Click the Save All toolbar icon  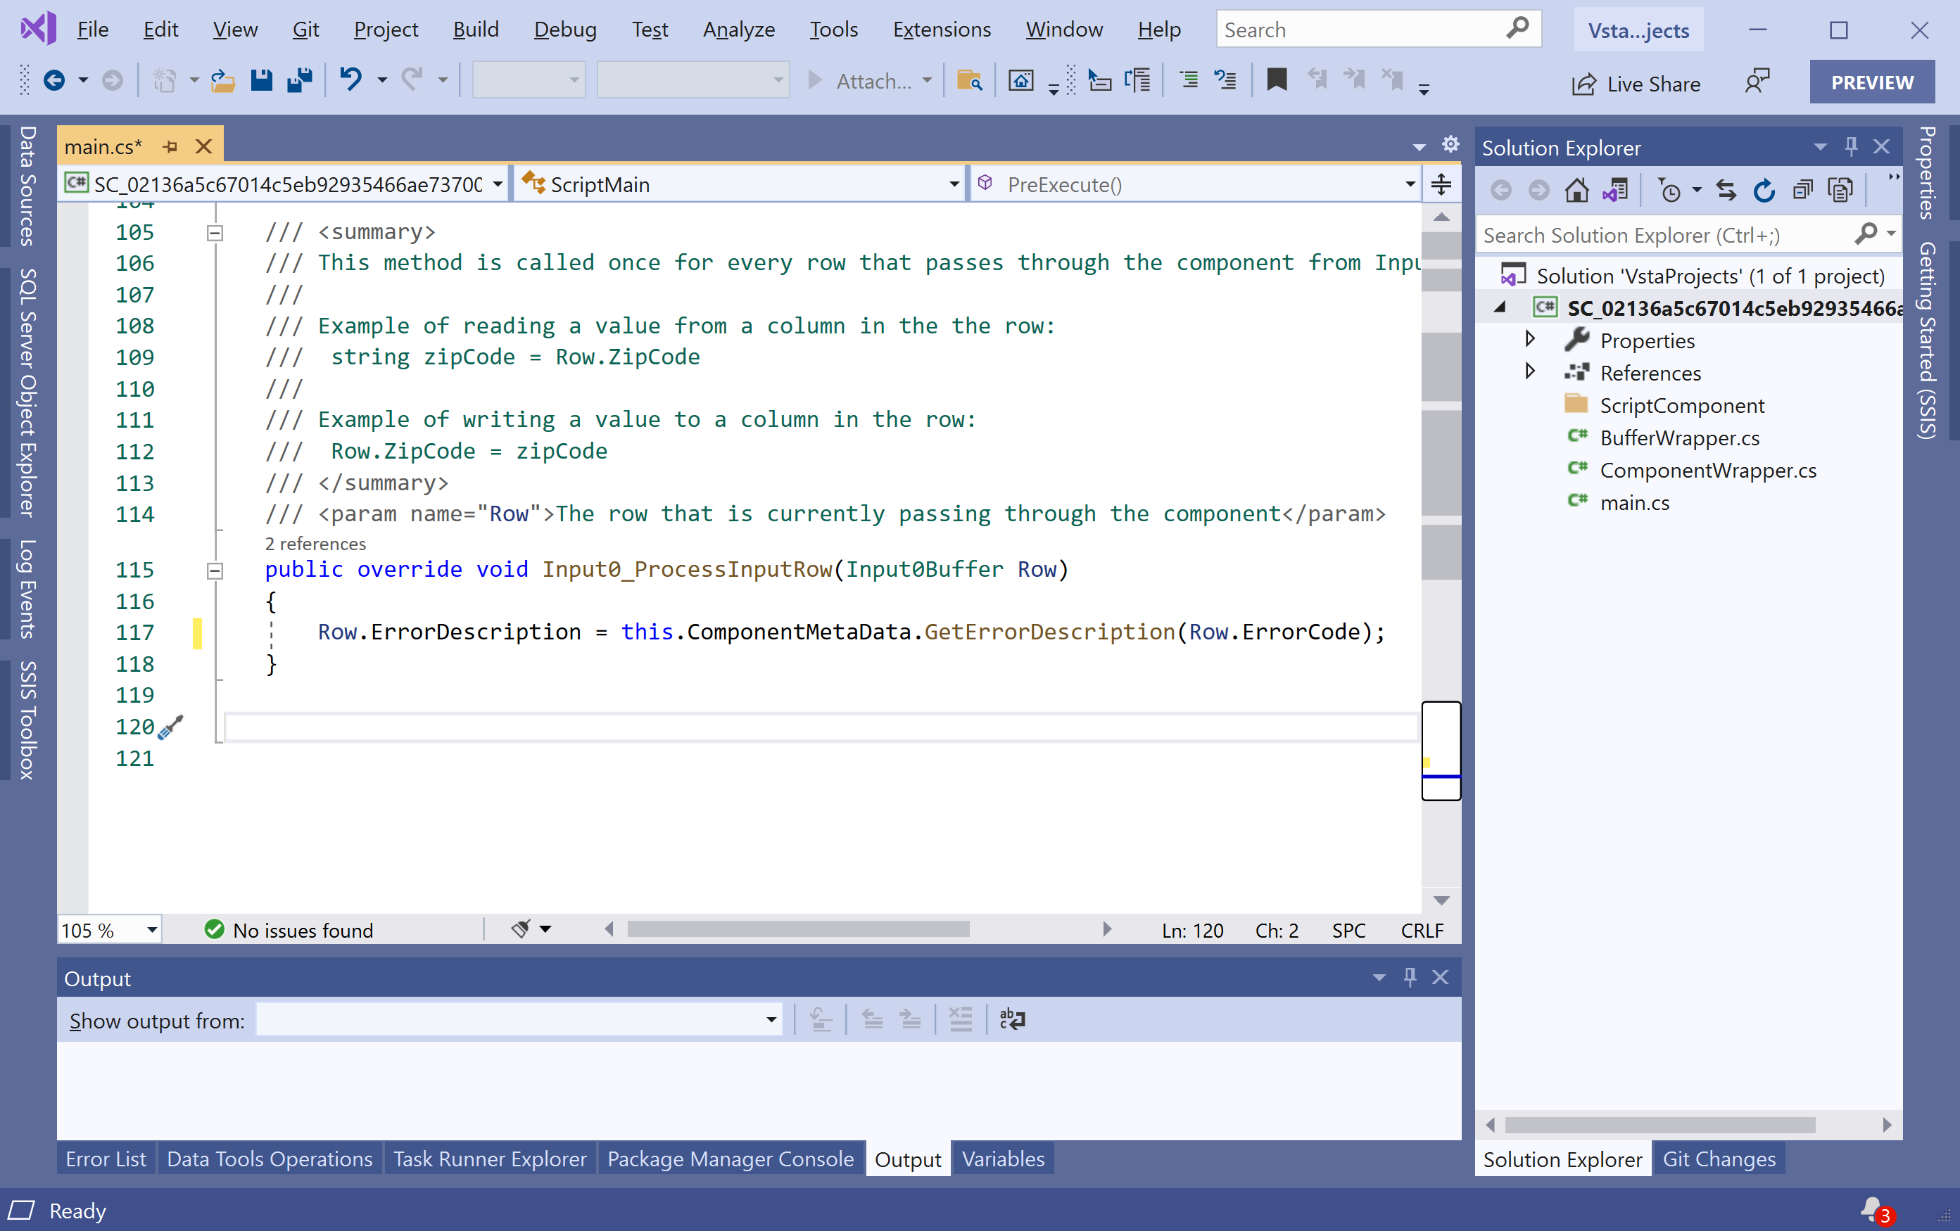coord(300,81)
